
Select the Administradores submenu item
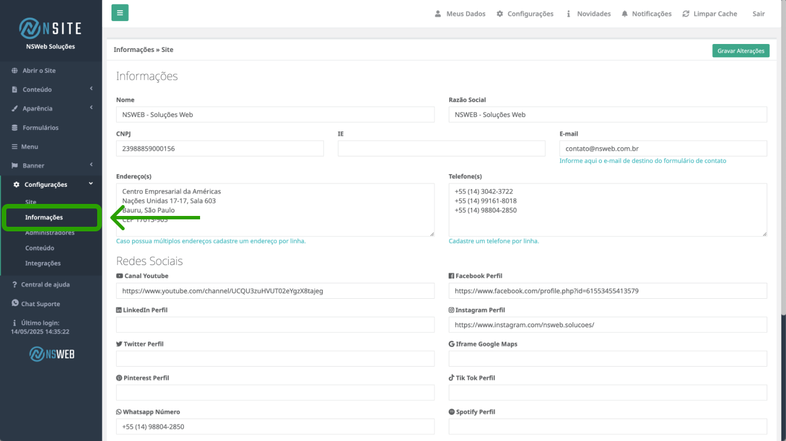tap(50, 233)
